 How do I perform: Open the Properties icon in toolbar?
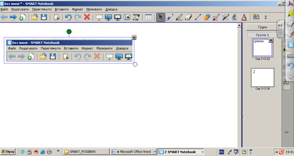[x=256, y=17]
